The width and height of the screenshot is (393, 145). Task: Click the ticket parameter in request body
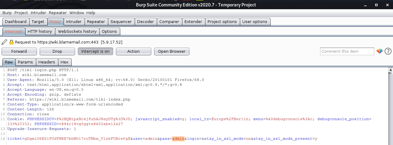[69, 139]
